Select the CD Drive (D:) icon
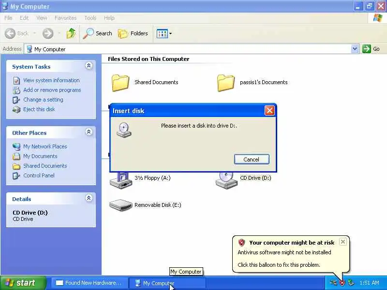Viewport: 387px width, 290px height. pyautogui.click(x=226, y=180)
